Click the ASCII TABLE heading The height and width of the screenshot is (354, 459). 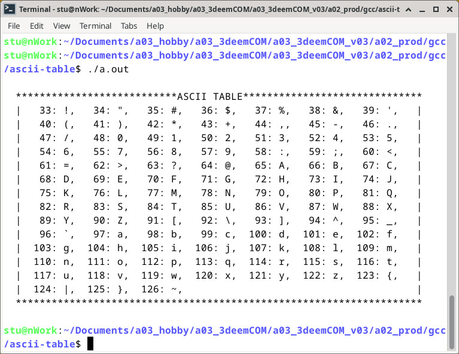tap(209, 96)
